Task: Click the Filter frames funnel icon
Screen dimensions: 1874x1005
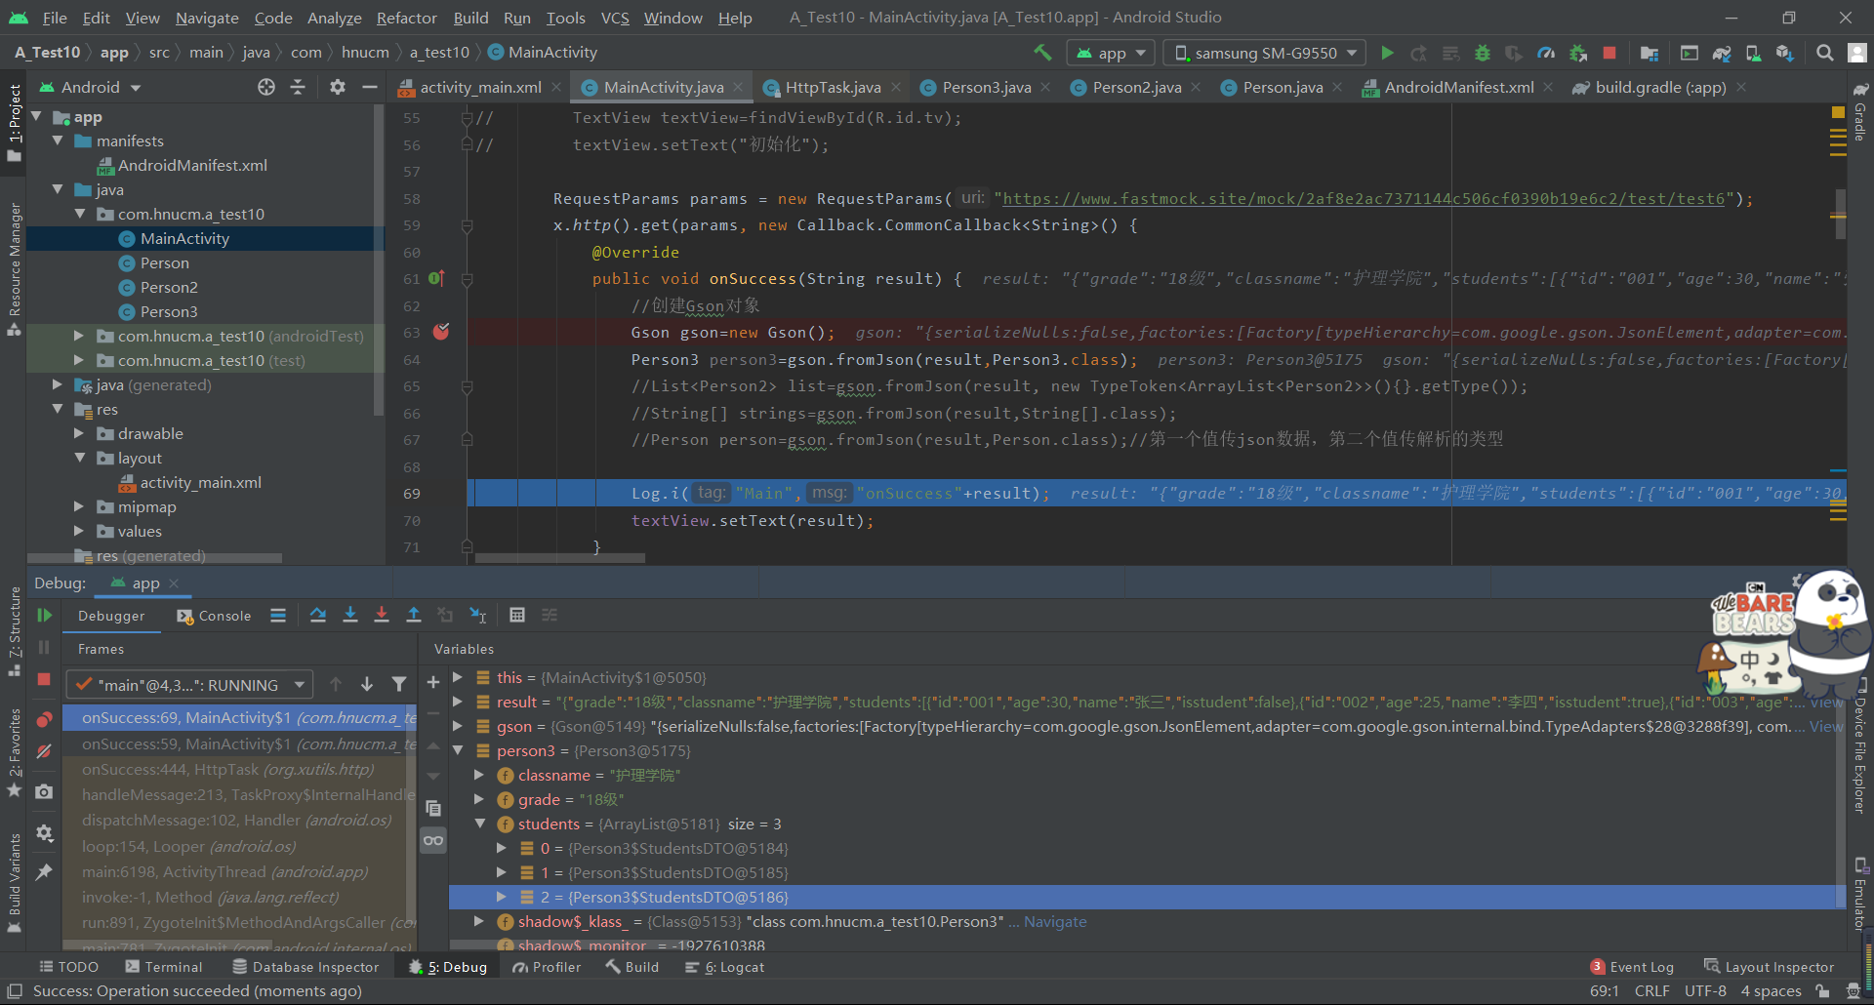Action: (399, 684)
